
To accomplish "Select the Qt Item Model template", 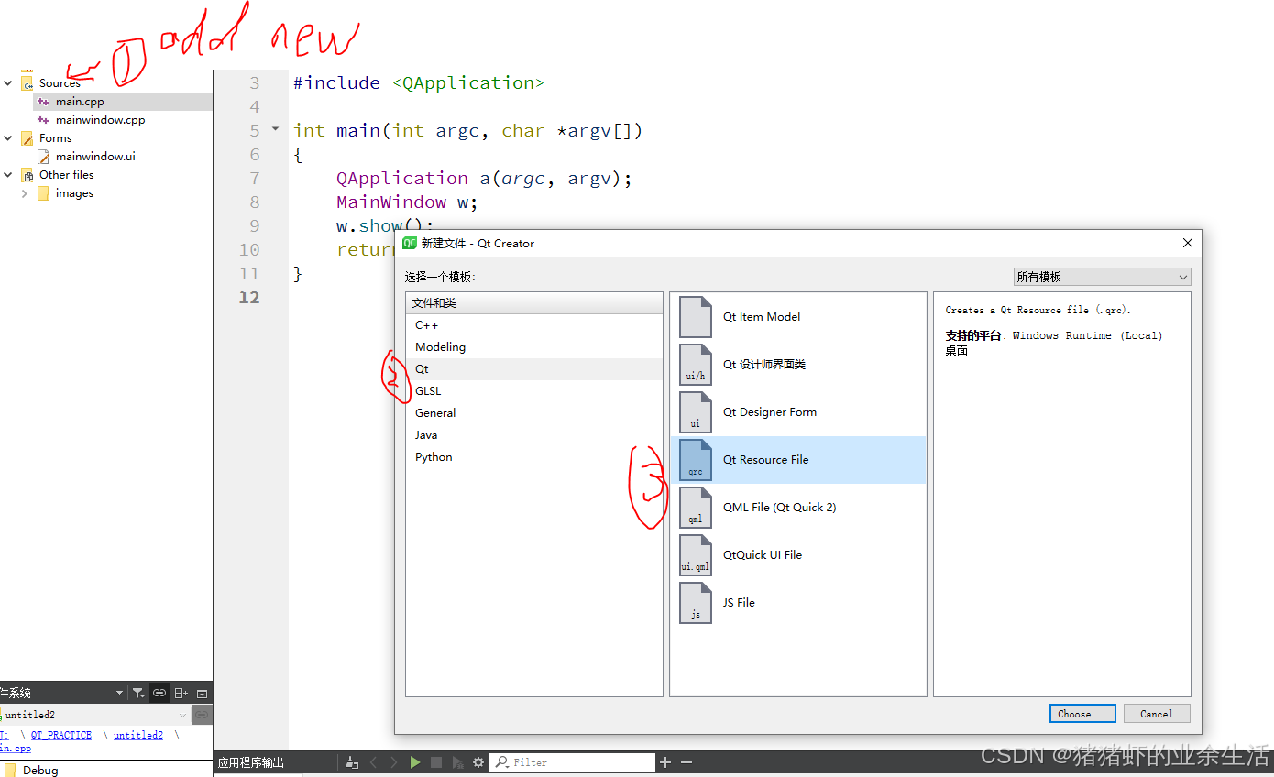I will [x=797, y=317].
